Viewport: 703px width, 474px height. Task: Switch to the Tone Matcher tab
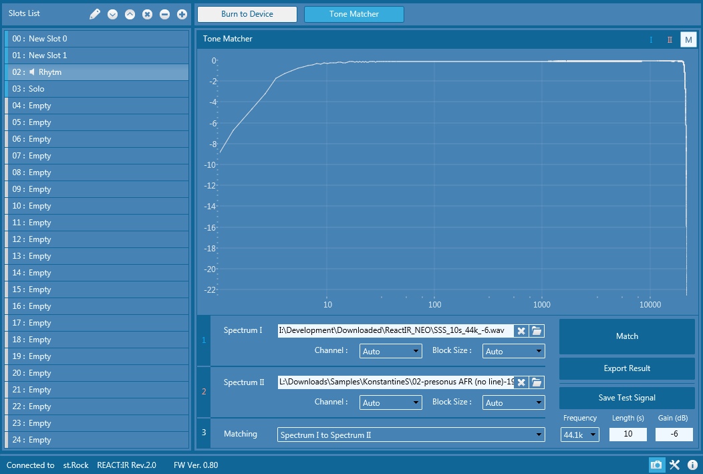pos(354,14)
